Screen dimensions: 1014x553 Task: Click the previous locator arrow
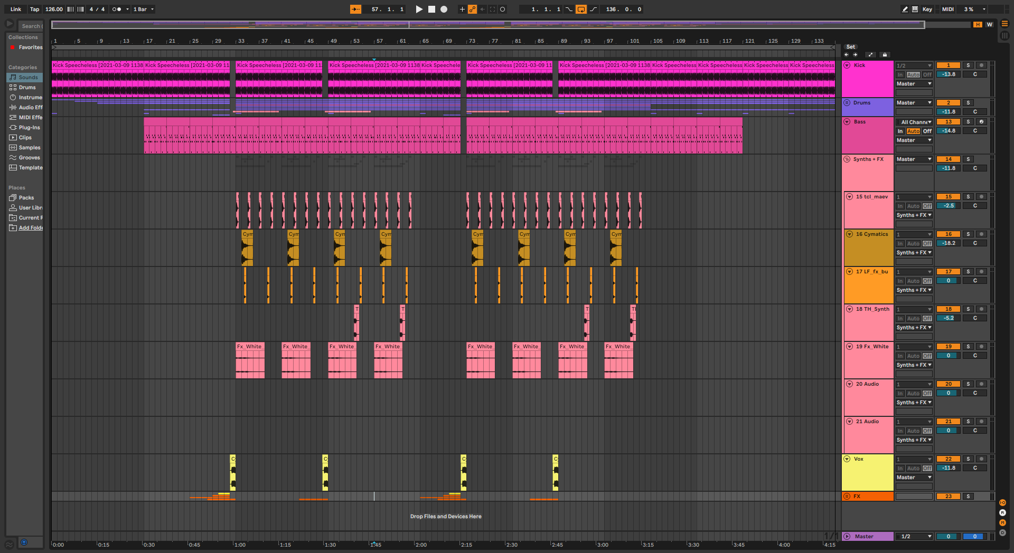click(846, 54)
